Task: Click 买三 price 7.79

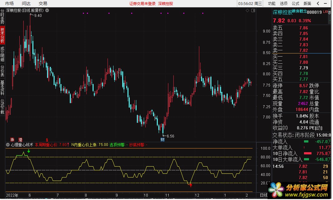Action: [303, 68]
